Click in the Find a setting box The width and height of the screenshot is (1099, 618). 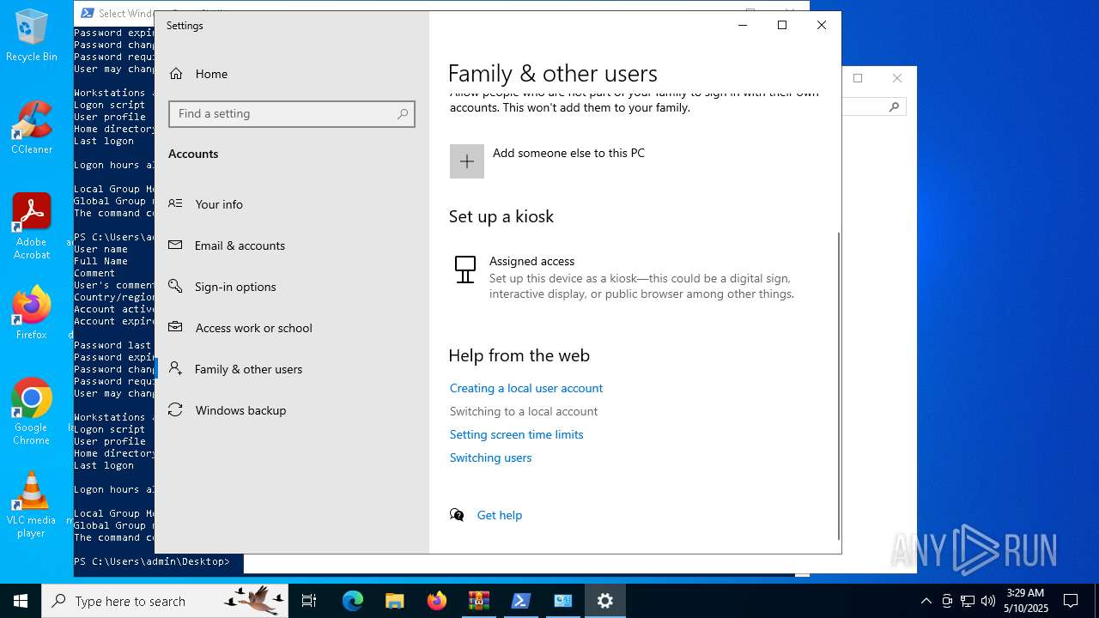pyautogui.click(x=292, y=114)
